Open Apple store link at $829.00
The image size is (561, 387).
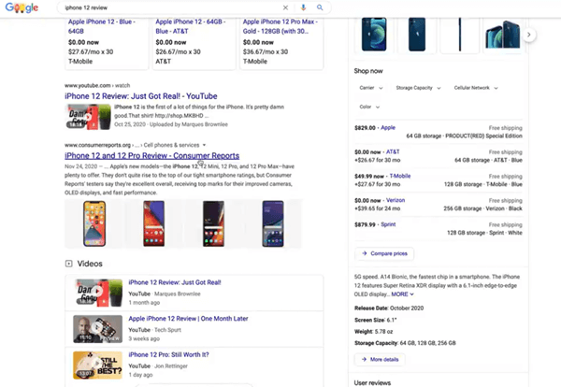[x=388, y=128]
